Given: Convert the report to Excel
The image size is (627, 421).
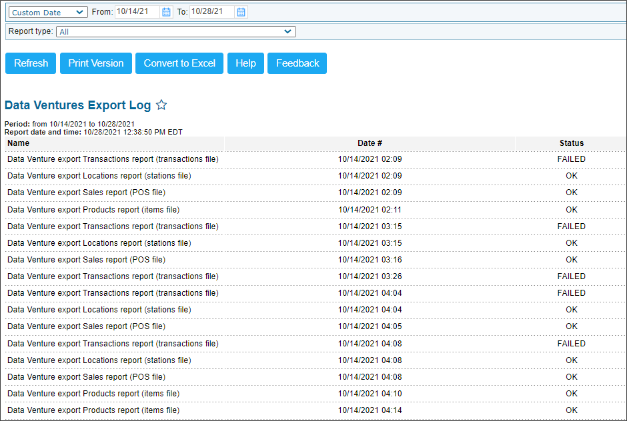Looking at the screenshot, I should 179,63.
